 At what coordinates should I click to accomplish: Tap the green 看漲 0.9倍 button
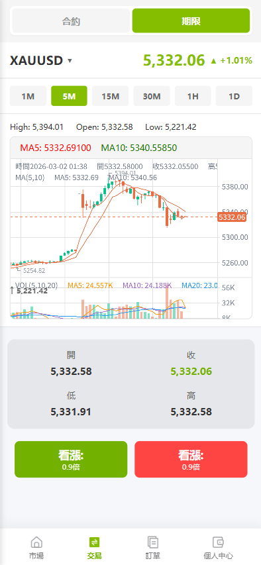coord(71,460)
